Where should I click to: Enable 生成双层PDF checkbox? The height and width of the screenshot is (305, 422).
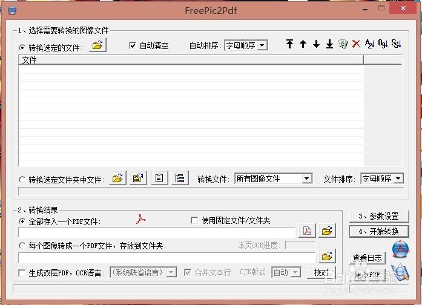pos(22,273)
